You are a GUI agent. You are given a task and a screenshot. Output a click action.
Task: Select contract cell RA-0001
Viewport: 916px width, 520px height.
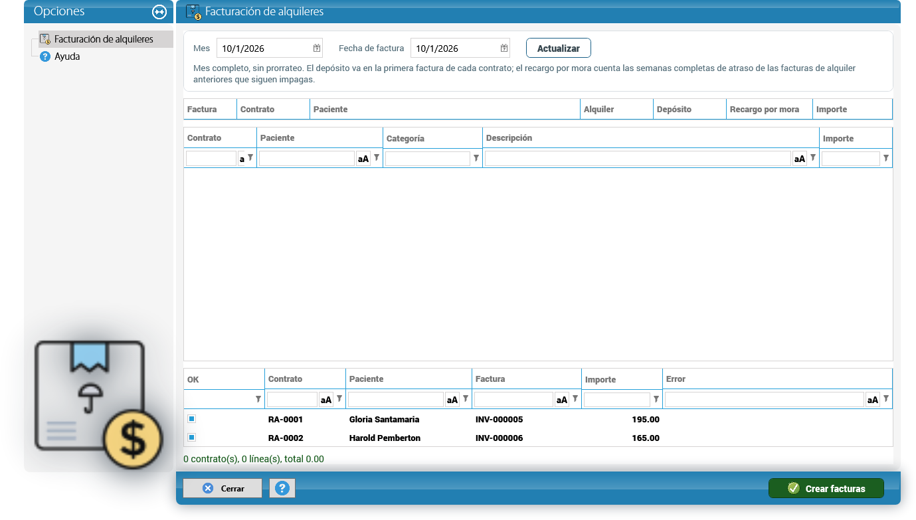pos(286,420)
